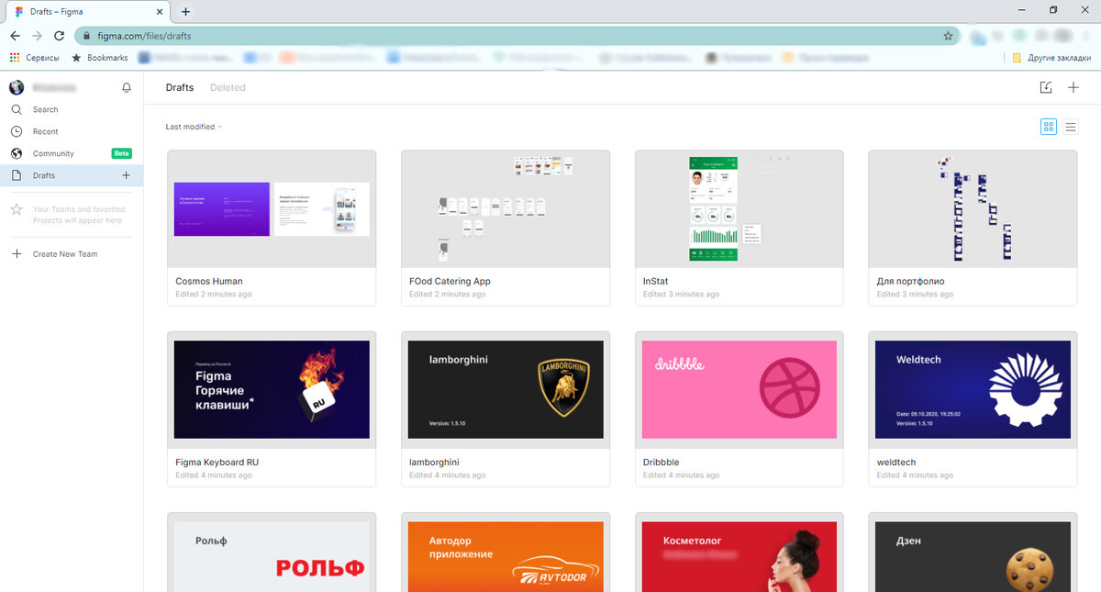Open Другие закладки folder
Viewport: 1101px width, 592px height.
[x=1051, y=58]
